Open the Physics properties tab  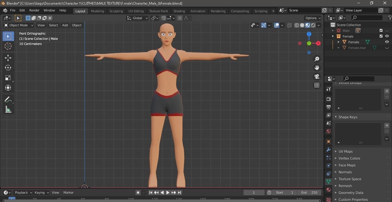(329, 166)
